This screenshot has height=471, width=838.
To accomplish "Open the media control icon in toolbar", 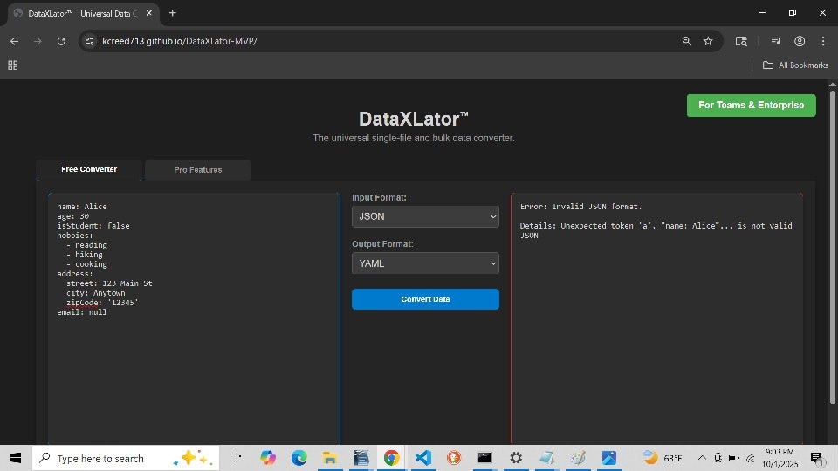I will tap(776, 41).
